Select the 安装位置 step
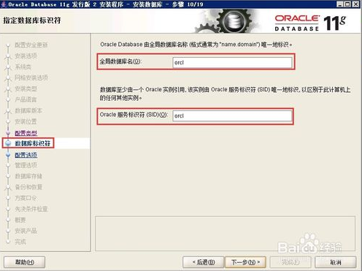This screenshot has height=271, width=362. click(x=26, y=121)
